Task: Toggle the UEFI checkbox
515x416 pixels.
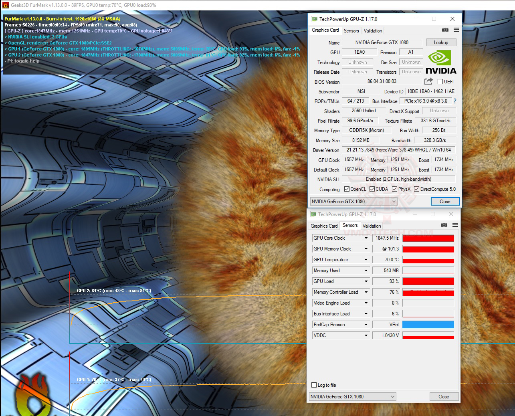Action: [x=440, y=81]
